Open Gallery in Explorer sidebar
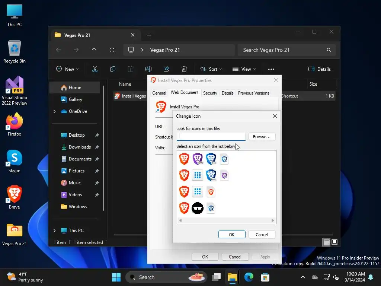This screenshot has width=381, height=286. pyautogui.click(x=74, y=99)
